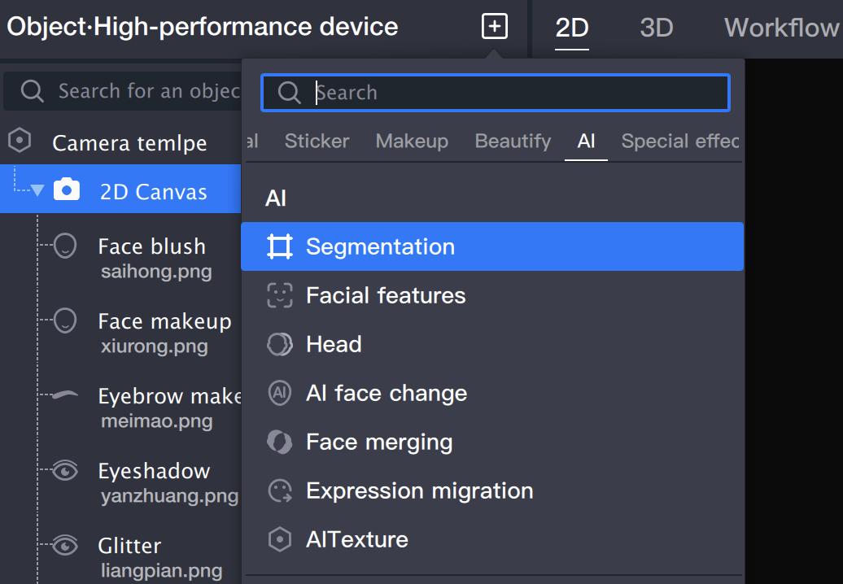Viewport: 843px width, 584px height.
Task: Click the Segmentation icon in AI list
Action: 280,246
